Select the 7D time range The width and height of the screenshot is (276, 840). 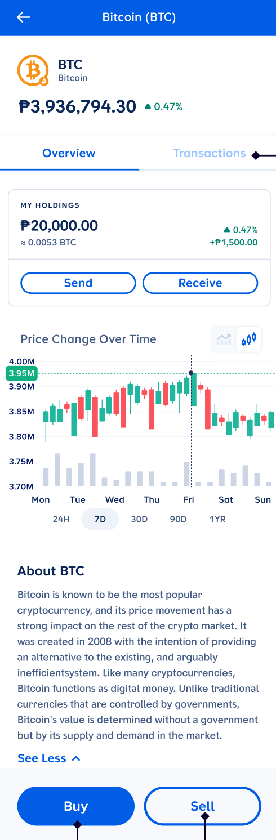(x=100, y=519)
